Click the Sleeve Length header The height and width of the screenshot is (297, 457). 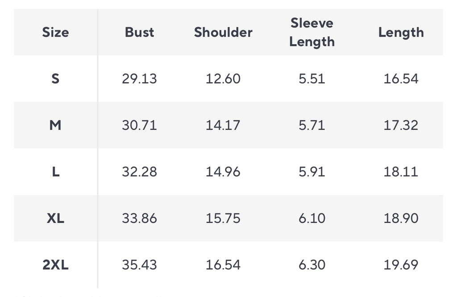pos(312,32)
